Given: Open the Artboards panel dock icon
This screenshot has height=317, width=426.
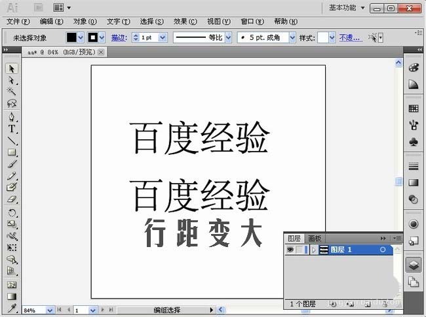Looking at the screenshot, I should coord(414,282).
